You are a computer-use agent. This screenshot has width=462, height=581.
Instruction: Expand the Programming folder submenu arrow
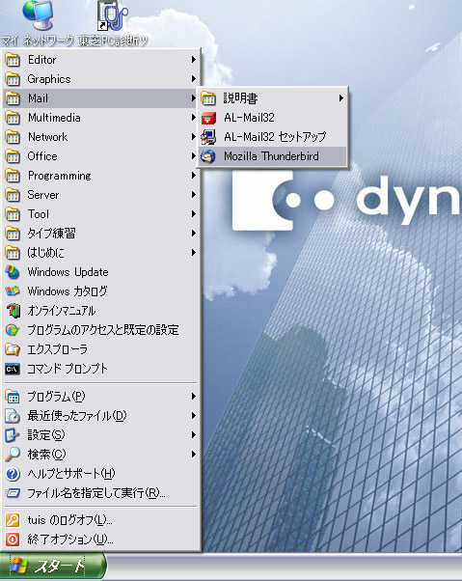pyautogui.click(x=193, y=176)
